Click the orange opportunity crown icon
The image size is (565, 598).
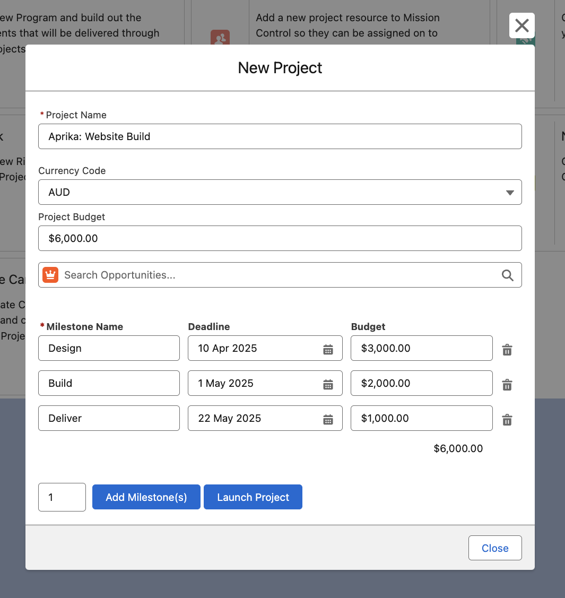[x=50, y=275]
